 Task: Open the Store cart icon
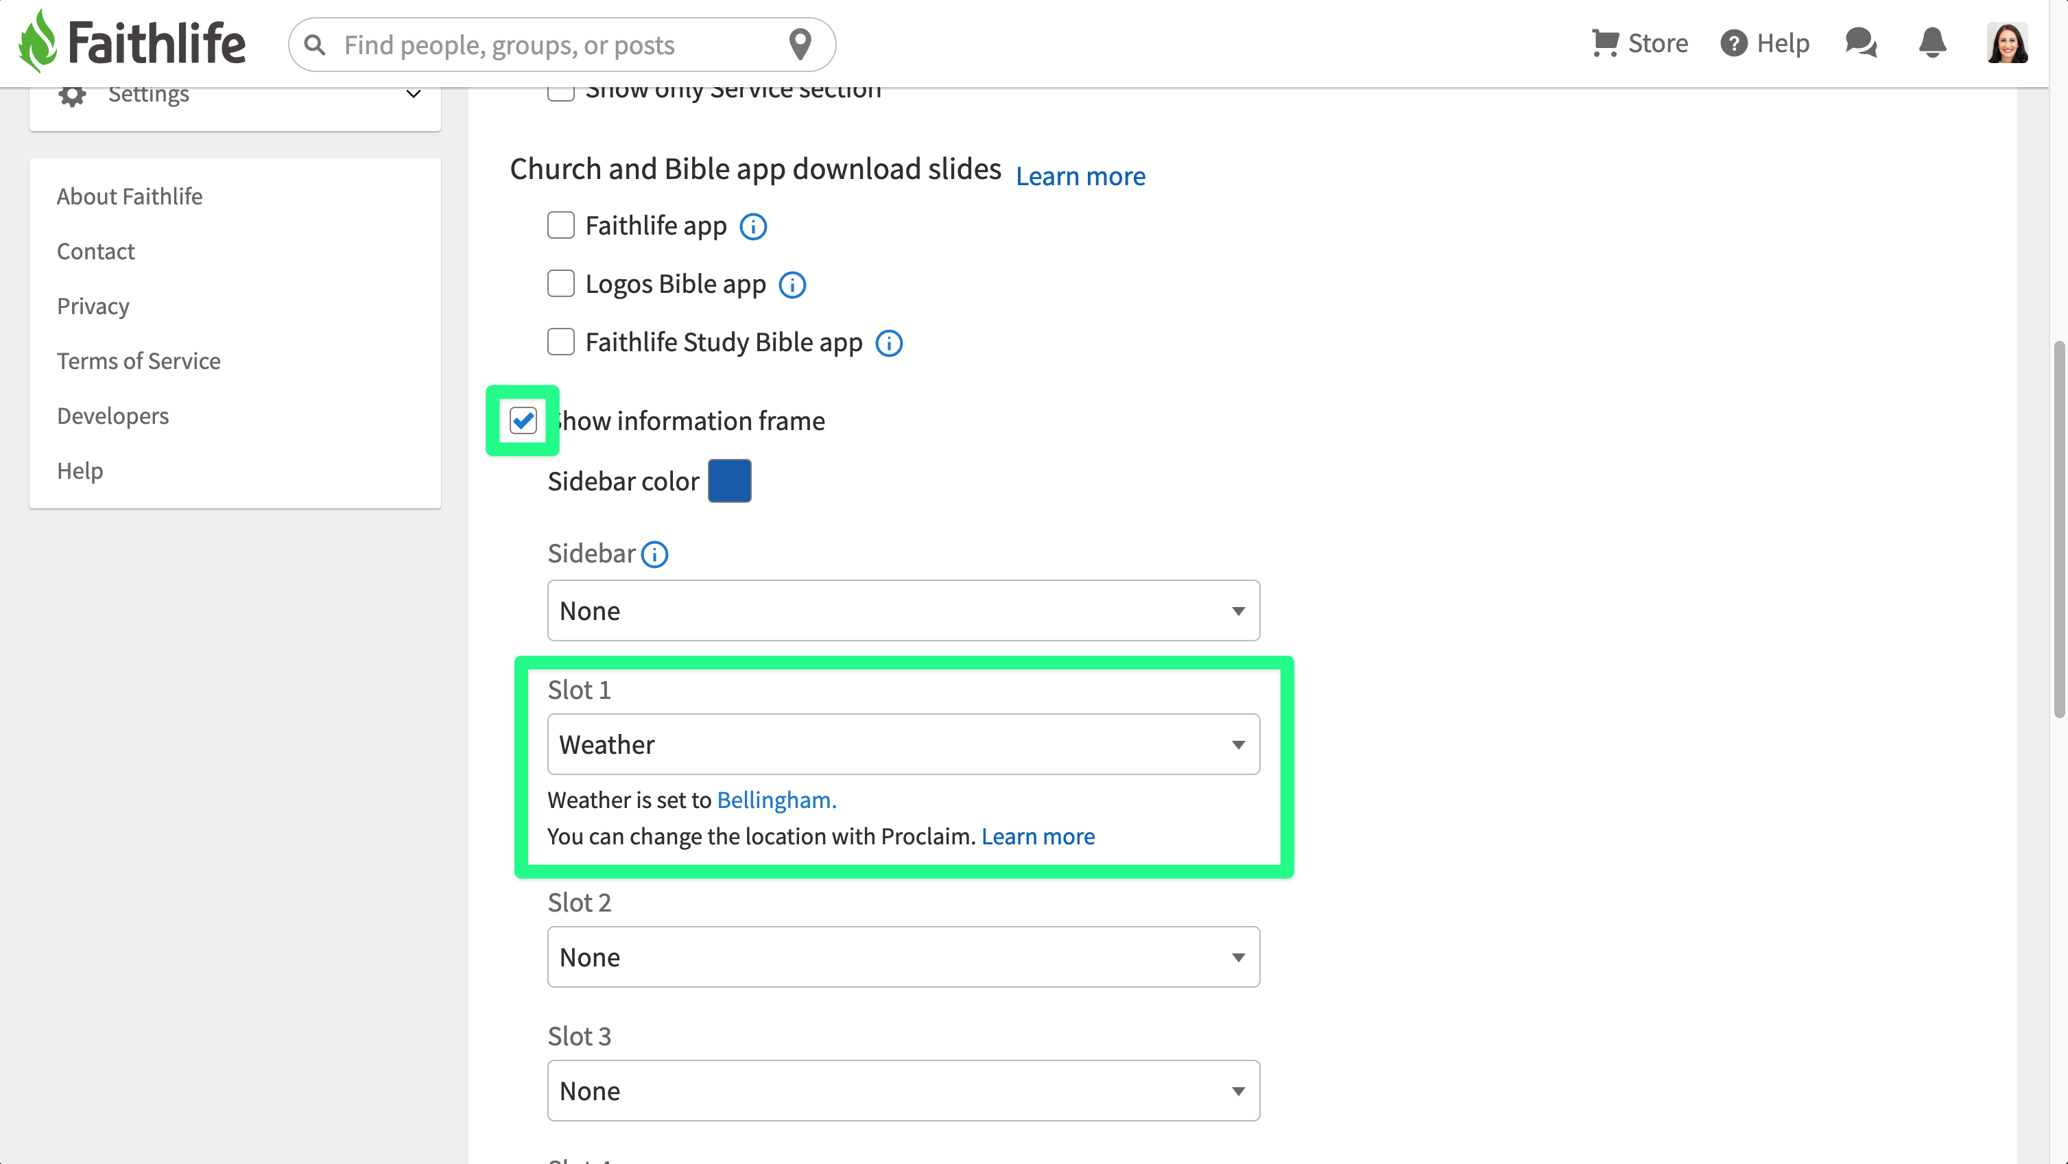click(1605, 43)
